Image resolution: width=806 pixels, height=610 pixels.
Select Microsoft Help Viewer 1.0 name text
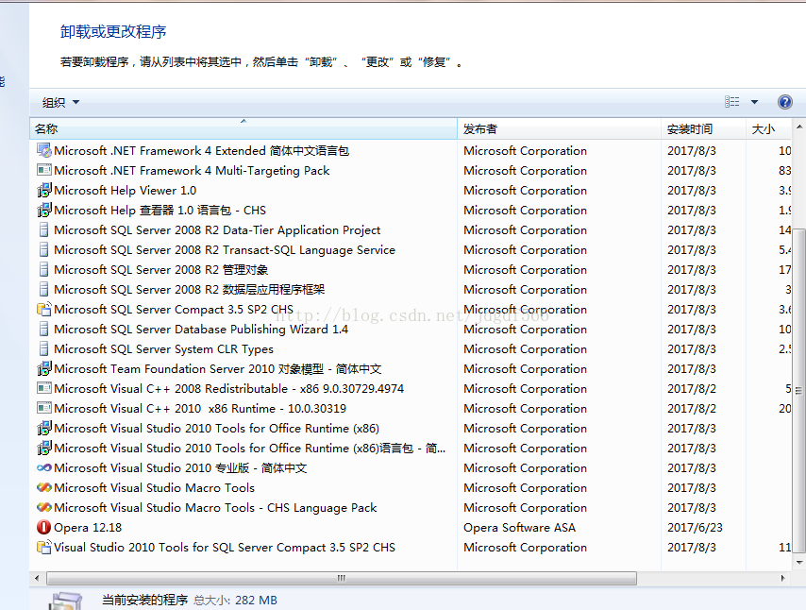tap(125, 191)
